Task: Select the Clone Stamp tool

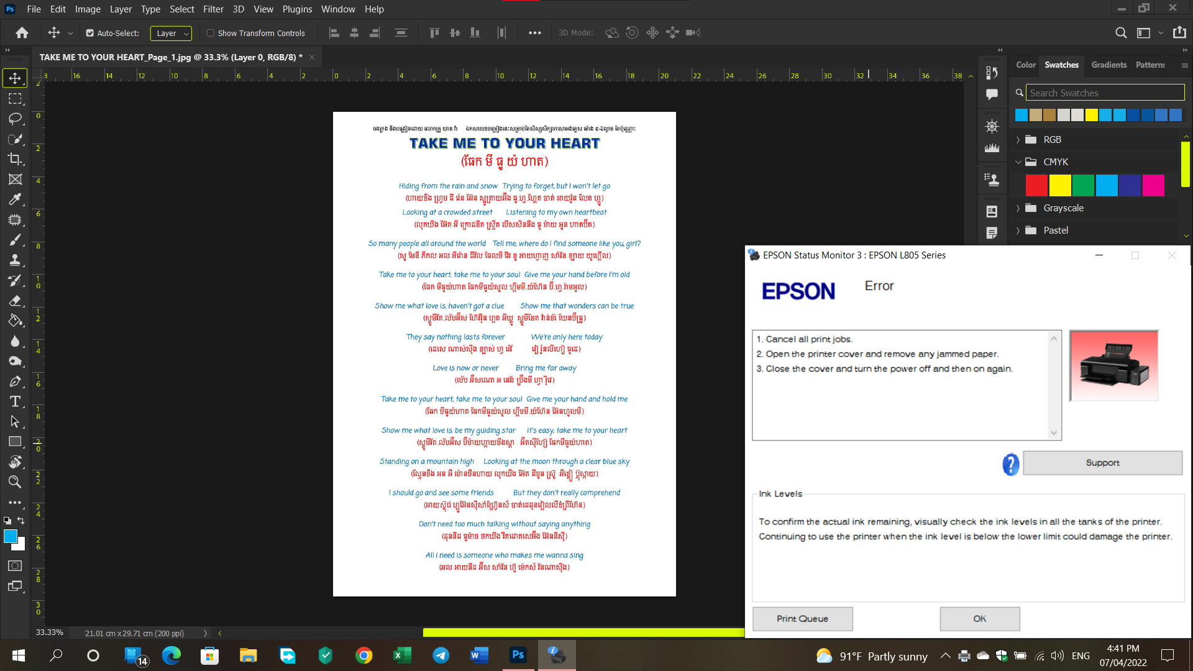Action: point(16,260)
